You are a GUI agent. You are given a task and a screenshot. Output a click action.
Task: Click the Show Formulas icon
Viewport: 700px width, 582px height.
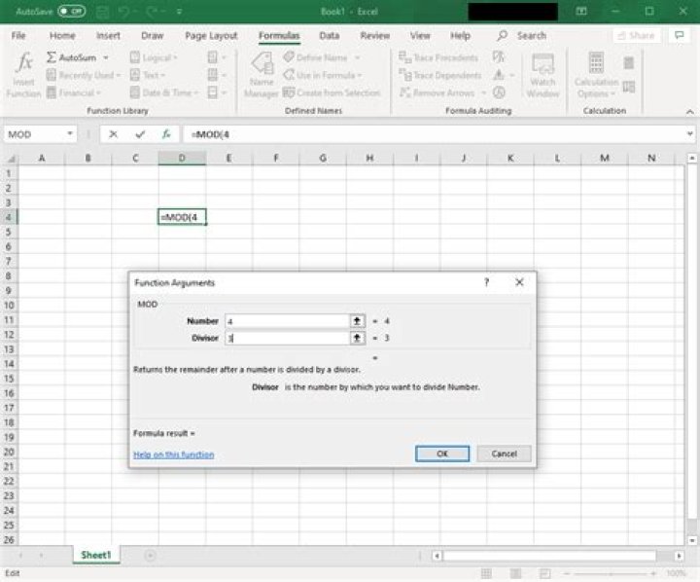[499, 56]
